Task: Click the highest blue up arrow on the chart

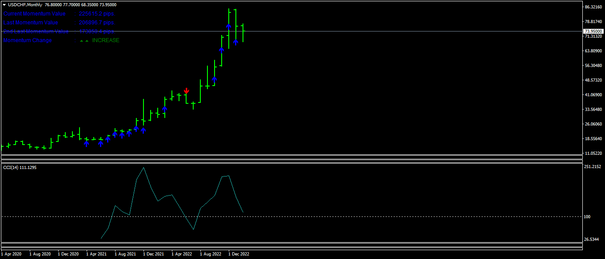Action: point(228,27)
